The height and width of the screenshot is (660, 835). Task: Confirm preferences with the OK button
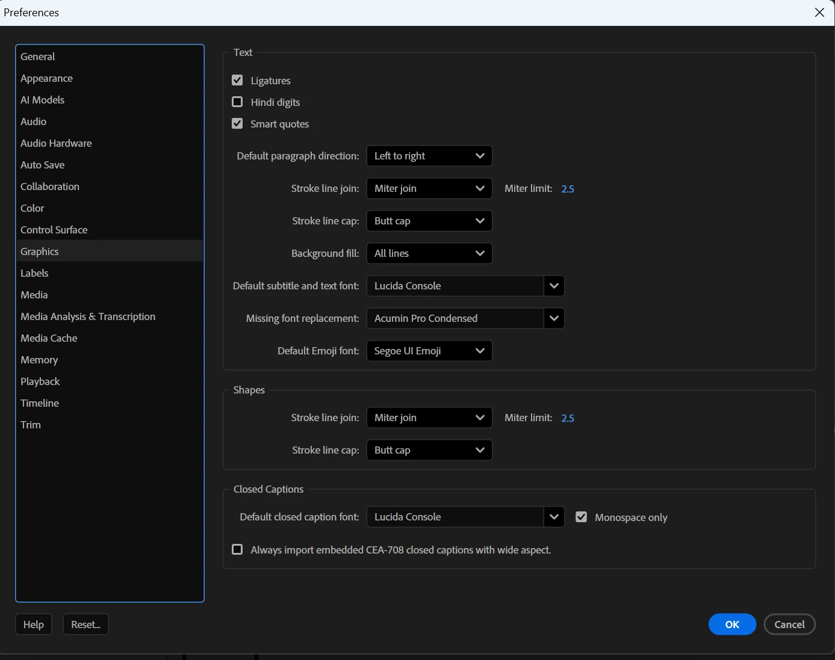point(732,625)
